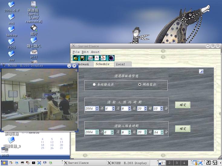This screenshot has height=166, width=222.
Task: Click 確定 button for reservation time
Action: pyautogui.click(x=183, y=105)
